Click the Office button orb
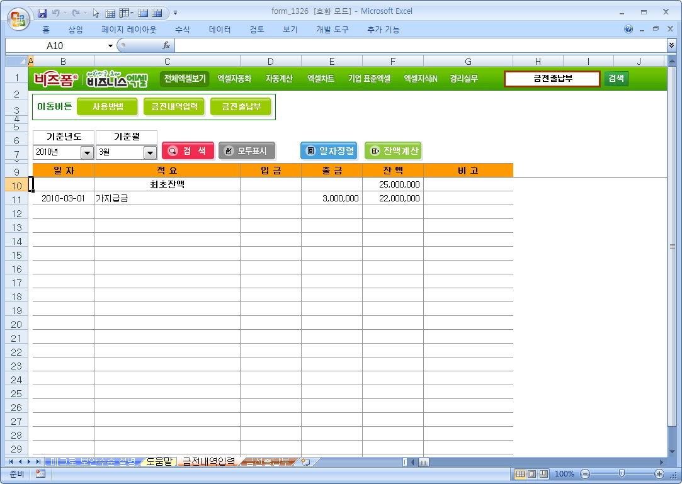The image size is (682, 484). [x=18, y=17]
